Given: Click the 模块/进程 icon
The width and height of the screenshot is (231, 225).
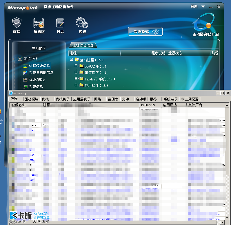Looking at the screenshot, I should point(25,80).
